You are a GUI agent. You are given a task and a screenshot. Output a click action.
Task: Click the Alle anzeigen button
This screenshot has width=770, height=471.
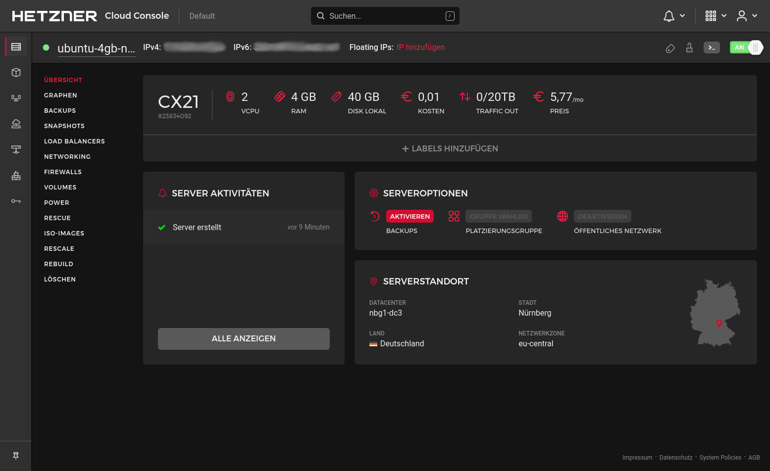pos(244,338)
